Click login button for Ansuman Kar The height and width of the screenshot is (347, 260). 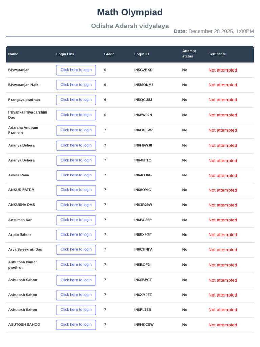click(76, 220)
